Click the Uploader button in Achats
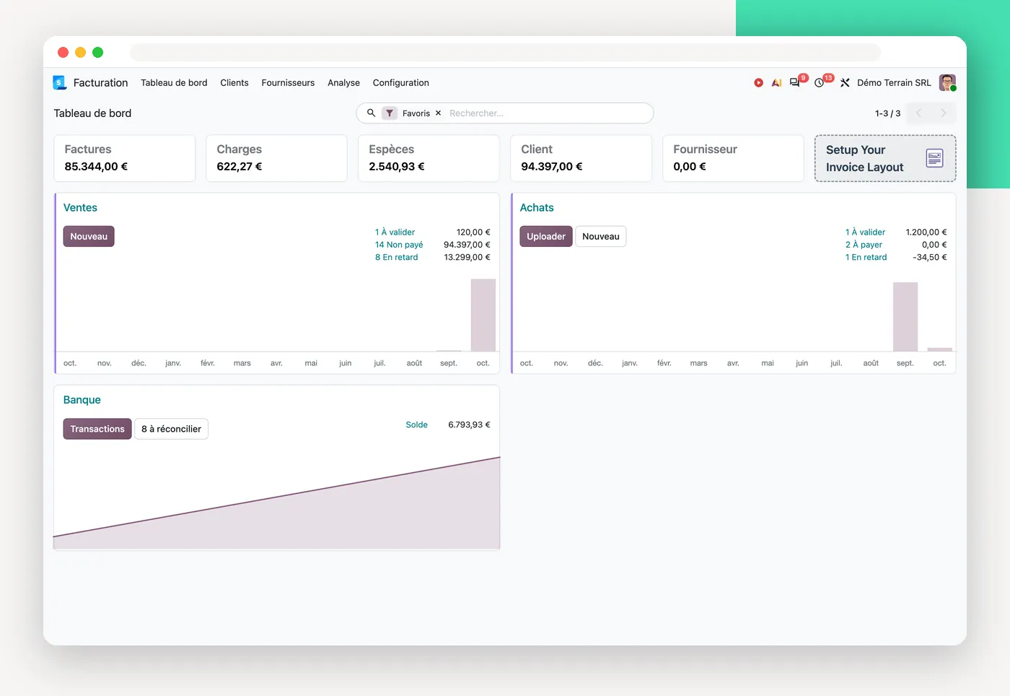Image resolution: width=1010 pixels, height=696 pixels. click(x=546, y=237)
